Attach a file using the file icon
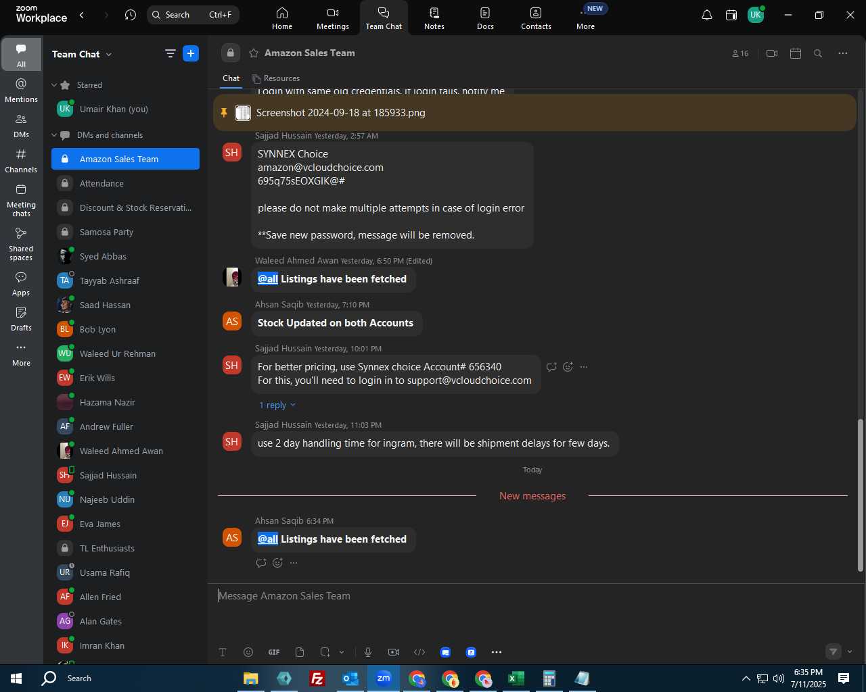Viewport: 866px width, 692px height. point(300,652)
